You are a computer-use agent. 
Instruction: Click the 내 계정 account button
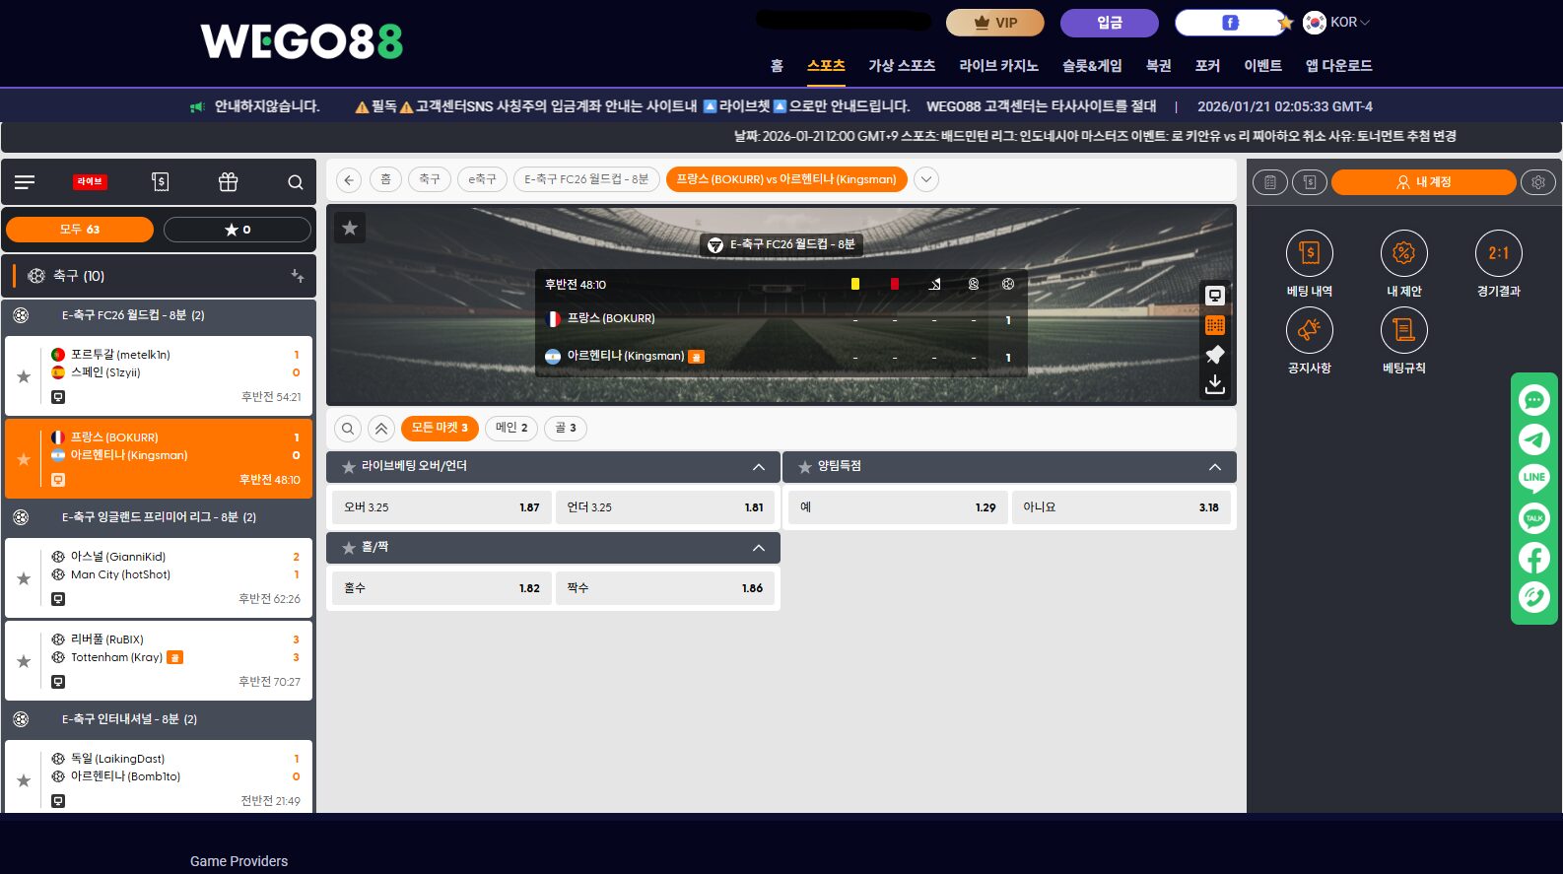tap(1423, 182)
